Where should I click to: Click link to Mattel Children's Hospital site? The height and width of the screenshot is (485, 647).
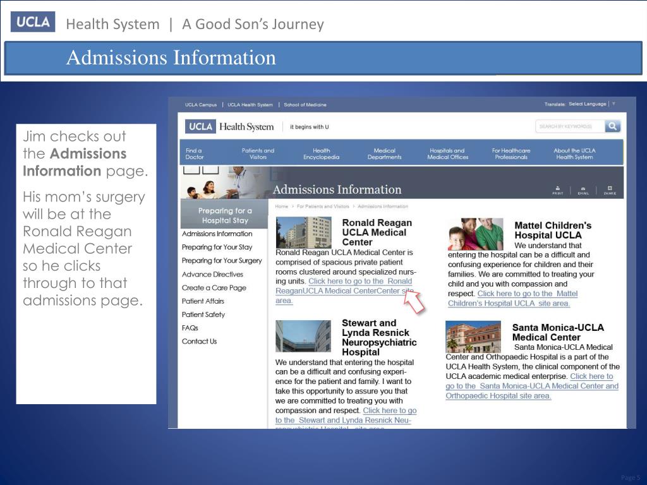tap(513, 299)
